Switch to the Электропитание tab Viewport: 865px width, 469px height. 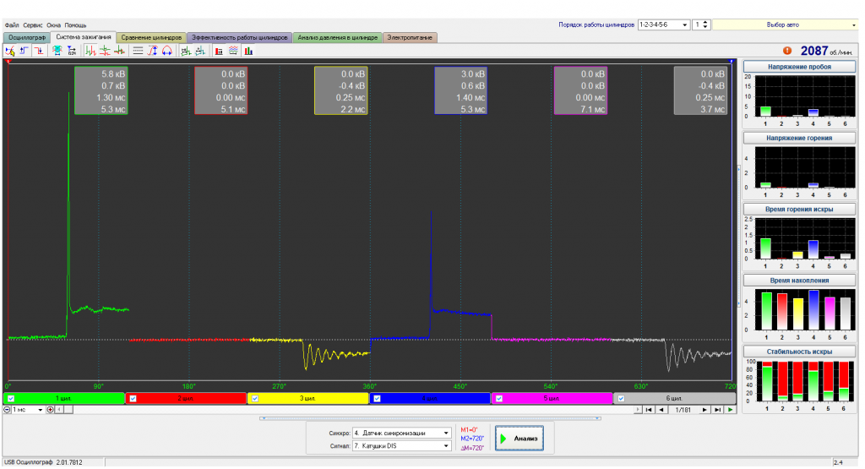tap(410, 37)
